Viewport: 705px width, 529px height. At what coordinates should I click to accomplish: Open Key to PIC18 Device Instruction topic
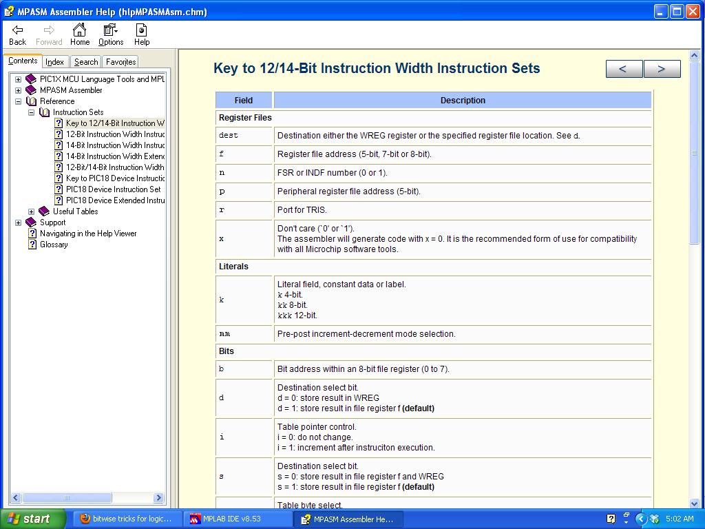point(115,178)
